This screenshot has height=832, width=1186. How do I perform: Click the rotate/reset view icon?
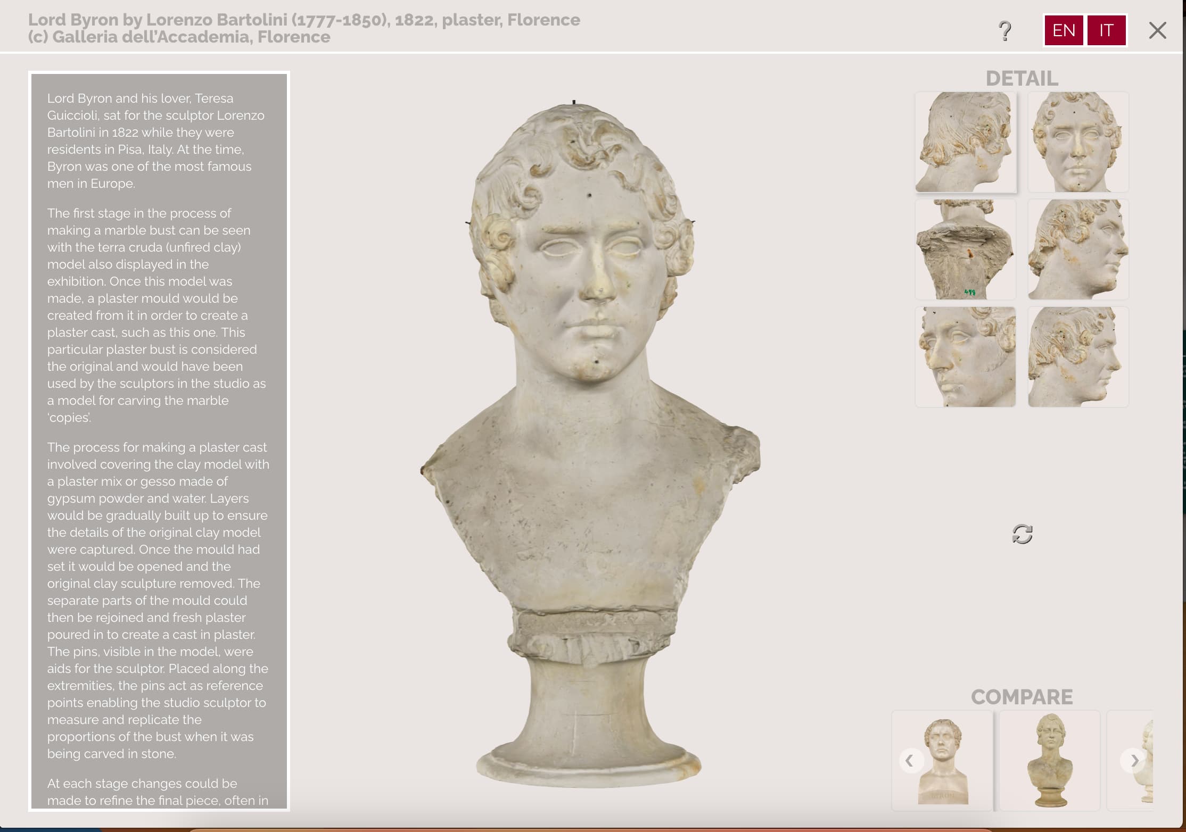click(1022, 534)
